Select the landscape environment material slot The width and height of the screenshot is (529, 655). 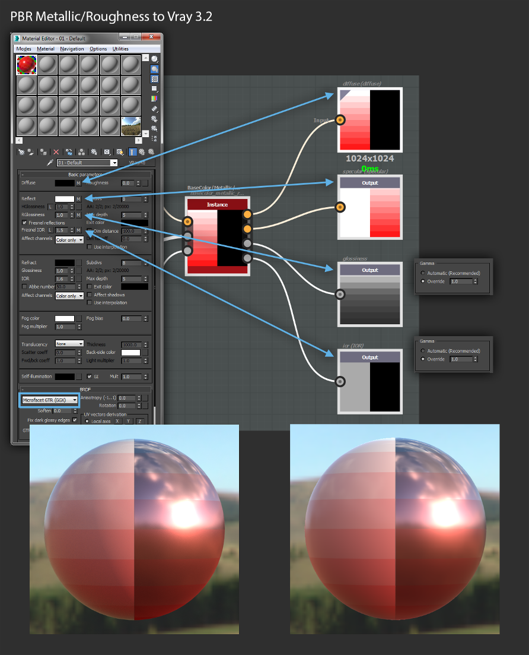[x=131, y=126]
